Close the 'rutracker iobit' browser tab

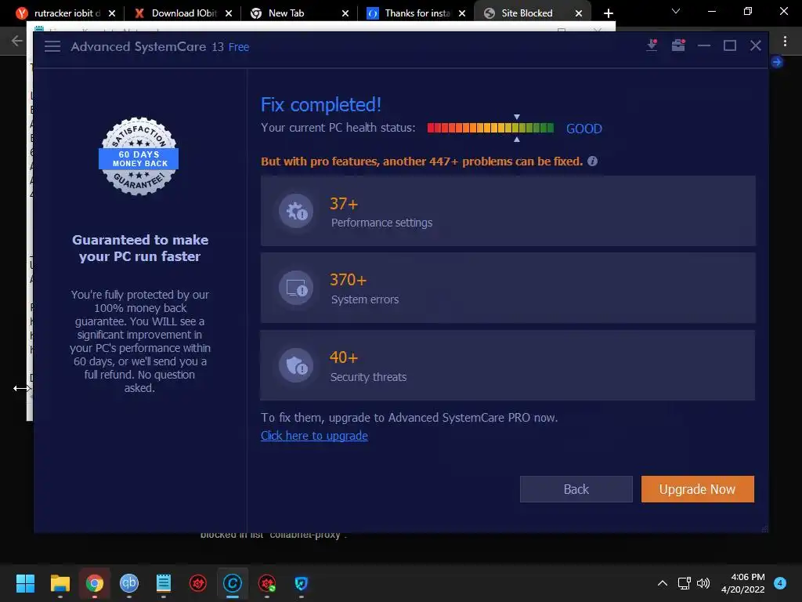tap(112, 13)
